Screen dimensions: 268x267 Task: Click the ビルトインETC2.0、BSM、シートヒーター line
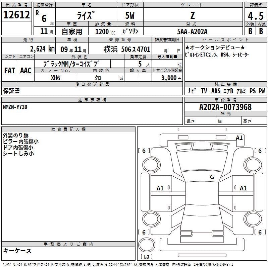coord(217,55)
